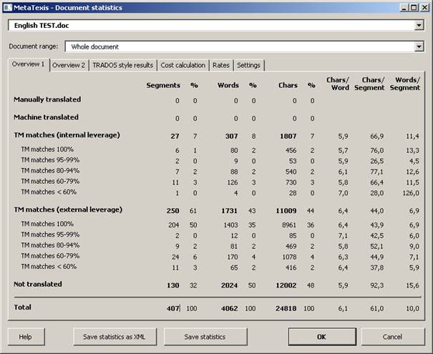This screenshot has width=433, height=354.
Task: Click not translated chars value 12002
Action: click(x=286, y=285)
